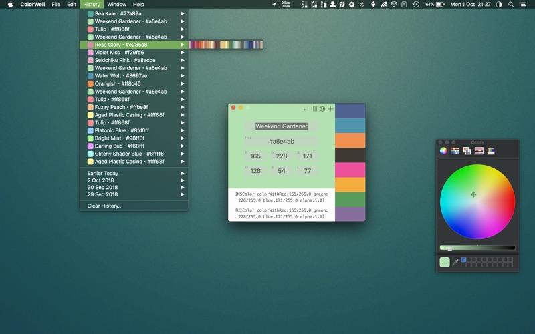This screenshot has width=535, height=334.
Task: Switch to image palettes tab in Colors panel
Action: 479,151
